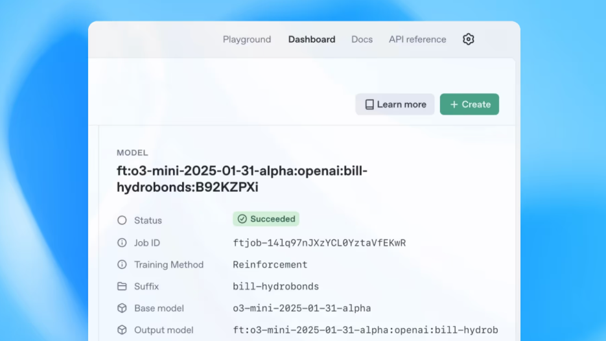Click the Suffix label

[146, 287]
